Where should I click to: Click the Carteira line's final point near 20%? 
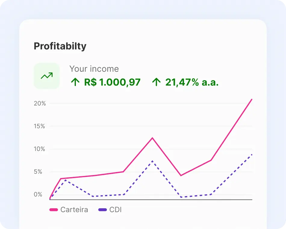pyautogui.click(x=251, y=99)
